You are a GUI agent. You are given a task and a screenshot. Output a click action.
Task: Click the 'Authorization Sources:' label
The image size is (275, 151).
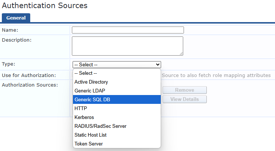30,85
